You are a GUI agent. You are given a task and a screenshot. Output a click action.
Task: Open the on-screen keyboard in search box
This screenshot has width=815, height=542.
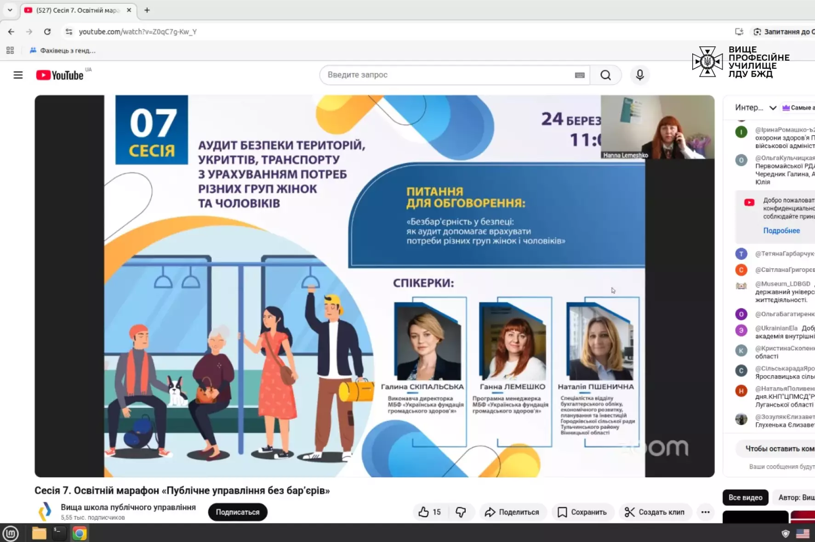point(579,75)
